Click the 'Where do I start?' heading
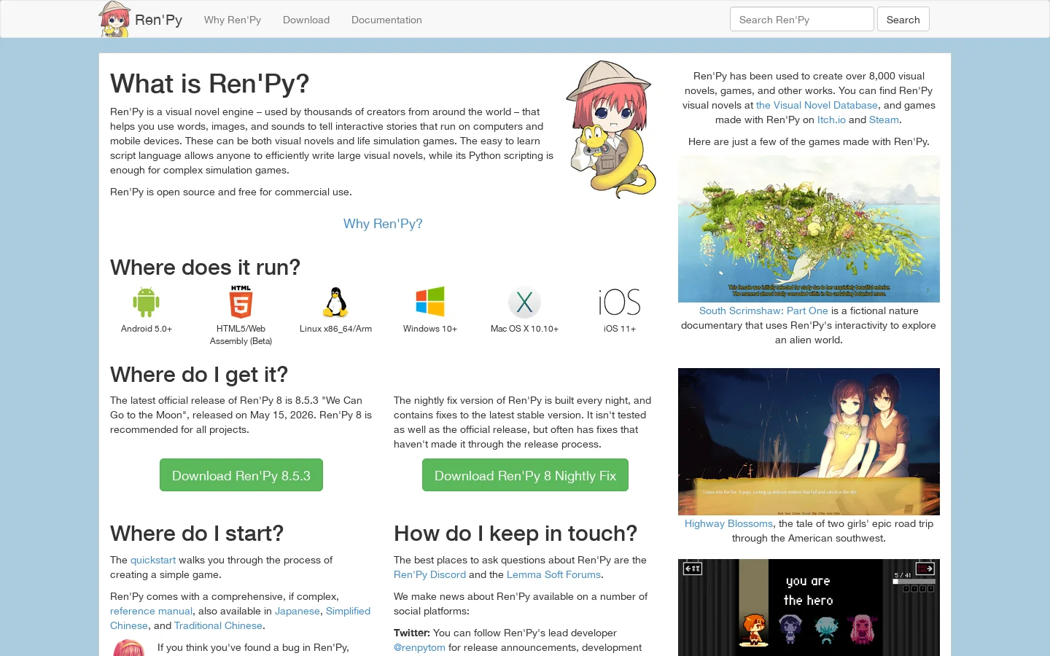 tap(197, 534)
